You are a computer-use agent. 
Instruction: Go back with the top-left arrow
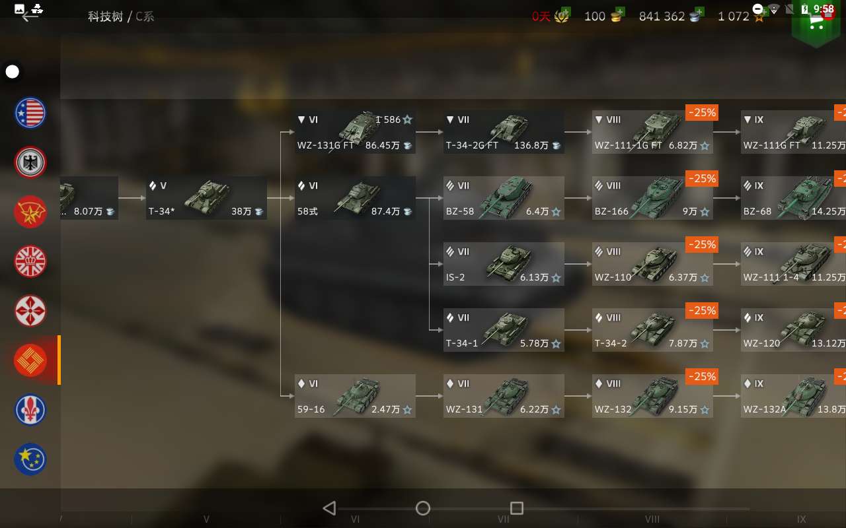pos(30,16)
